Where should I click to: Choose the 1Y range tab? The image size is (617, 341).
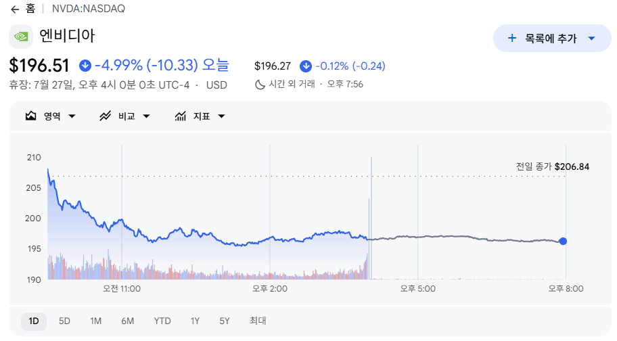[x=195, y=321]
